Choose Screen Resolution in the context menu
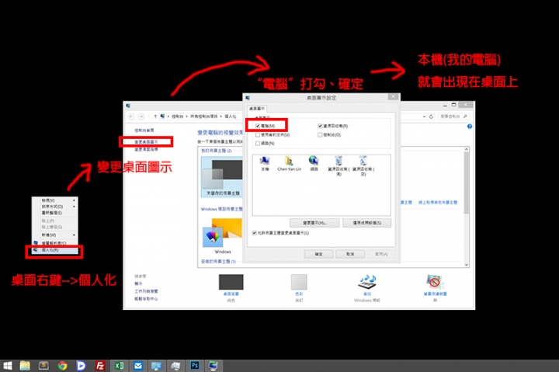Image resolution: width=559 pixels, height=372 pixels. 55,243
